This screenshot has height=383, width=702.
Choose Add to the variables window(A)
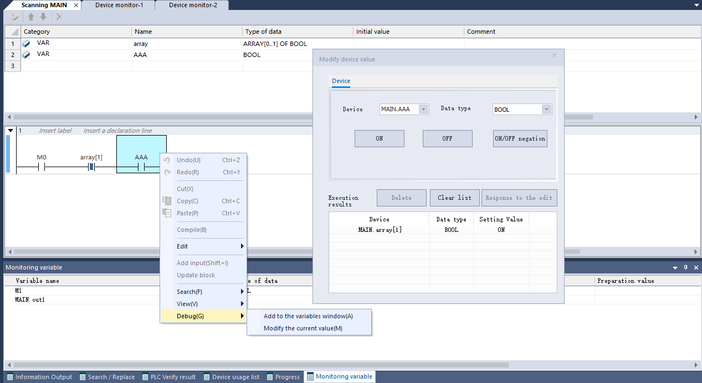(308, 316)
